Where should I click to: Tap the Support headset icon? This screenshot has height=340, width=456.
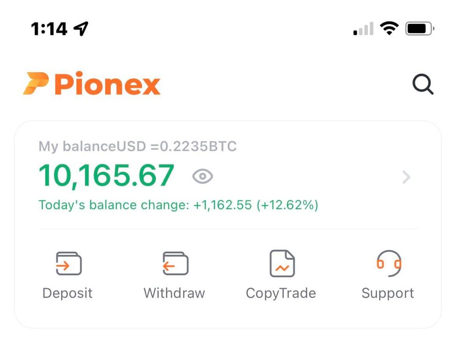click(x=388, y=263)
